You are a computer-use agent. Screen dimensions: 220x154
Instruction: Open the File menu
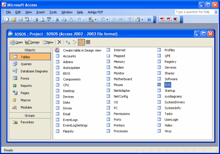point(9,12)
